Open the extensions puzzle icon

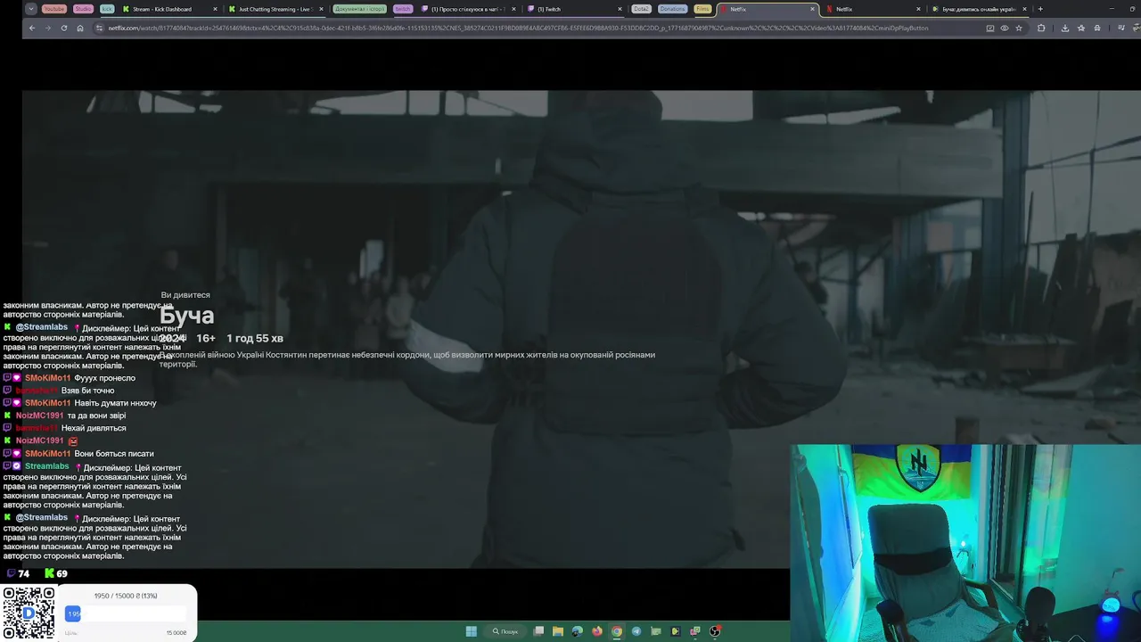[1041, 28]
